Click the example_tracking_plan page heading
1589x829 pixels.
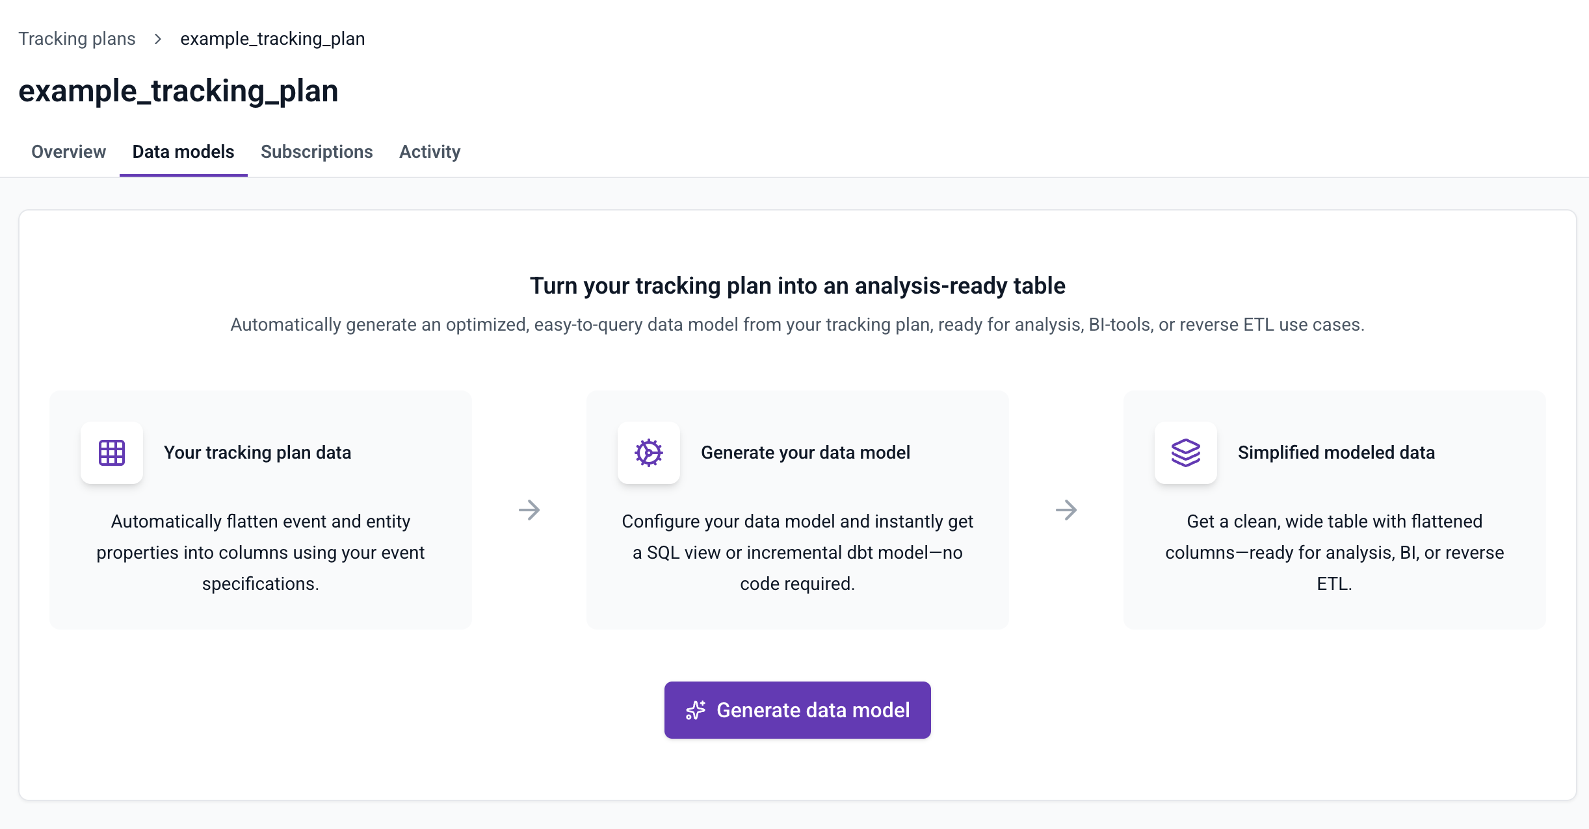pos(179,91)
